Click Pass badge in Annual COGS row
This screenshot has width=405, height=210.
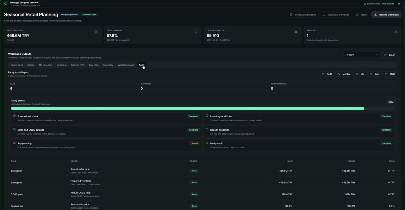tap(194, 194)
